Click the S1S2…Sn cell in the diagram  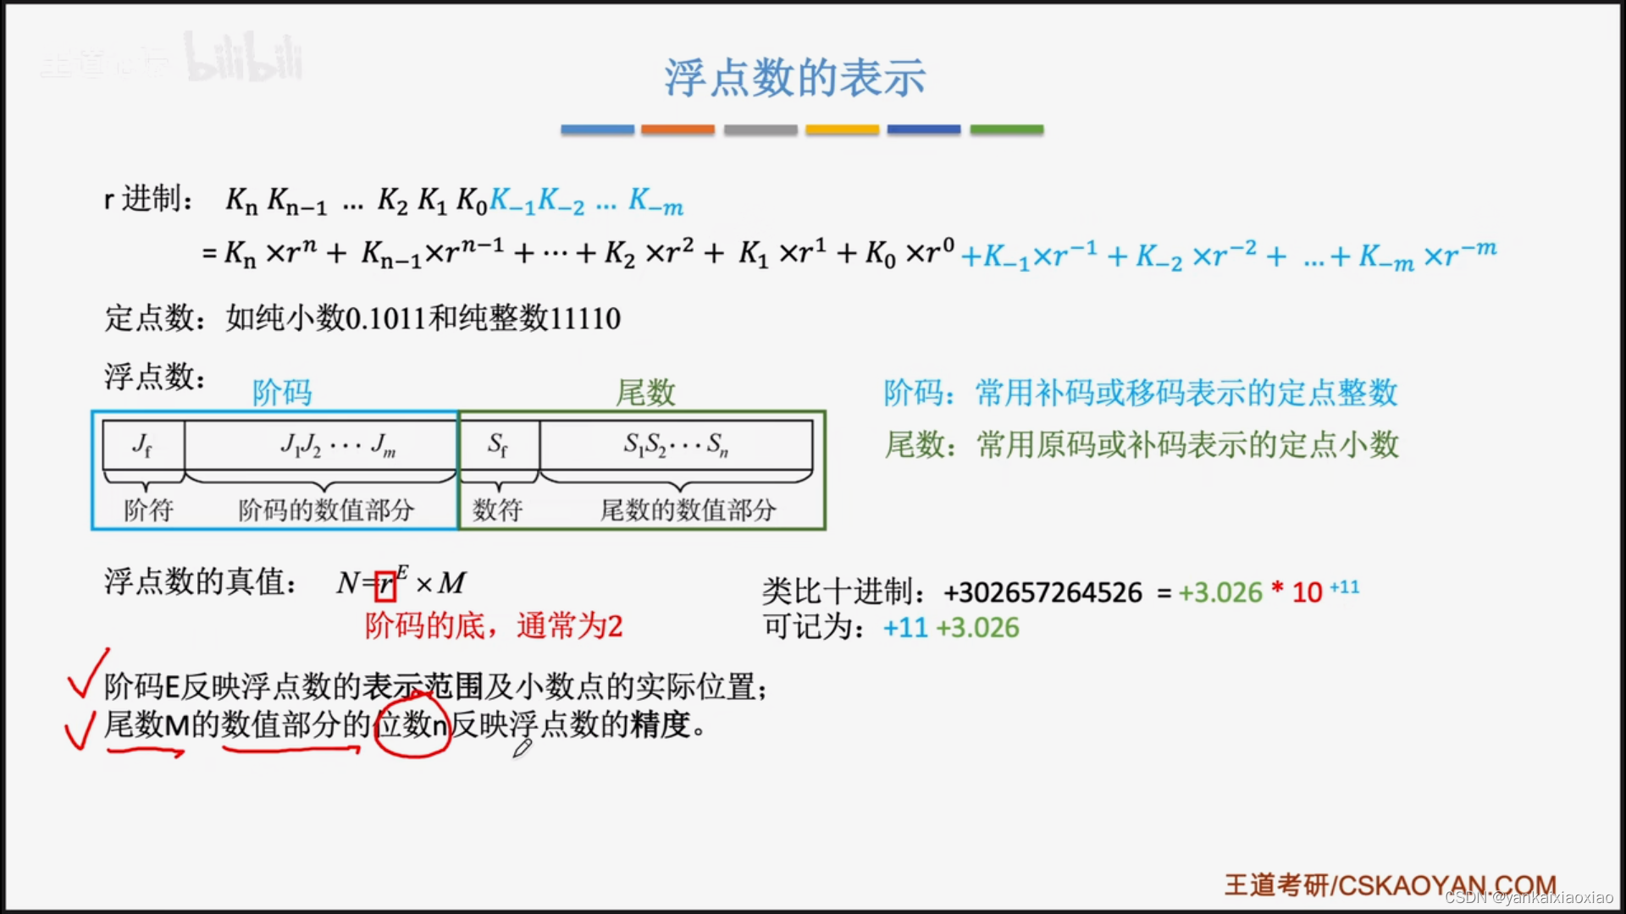point(676,445)
